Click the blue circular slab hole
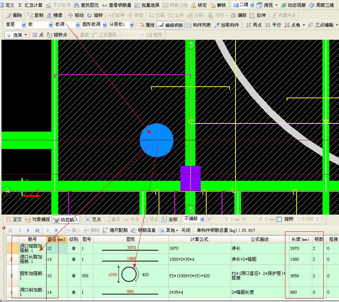Image resolution: width=339 pixels, height=302 pixels. 156,140
